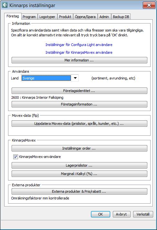Open the Logotyper tab
This screenshot has height=230, width=157.
pos(47,17)
